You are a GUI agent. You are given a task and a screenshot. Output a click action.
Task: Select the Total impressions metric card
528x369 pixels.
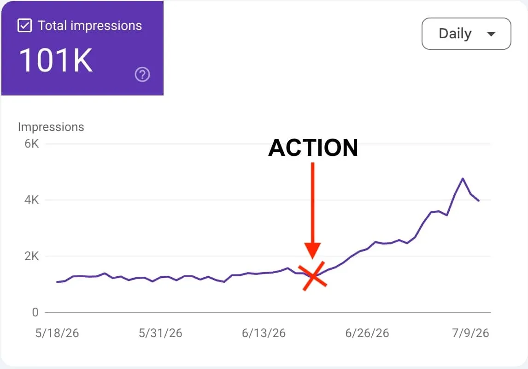point(82,48)
